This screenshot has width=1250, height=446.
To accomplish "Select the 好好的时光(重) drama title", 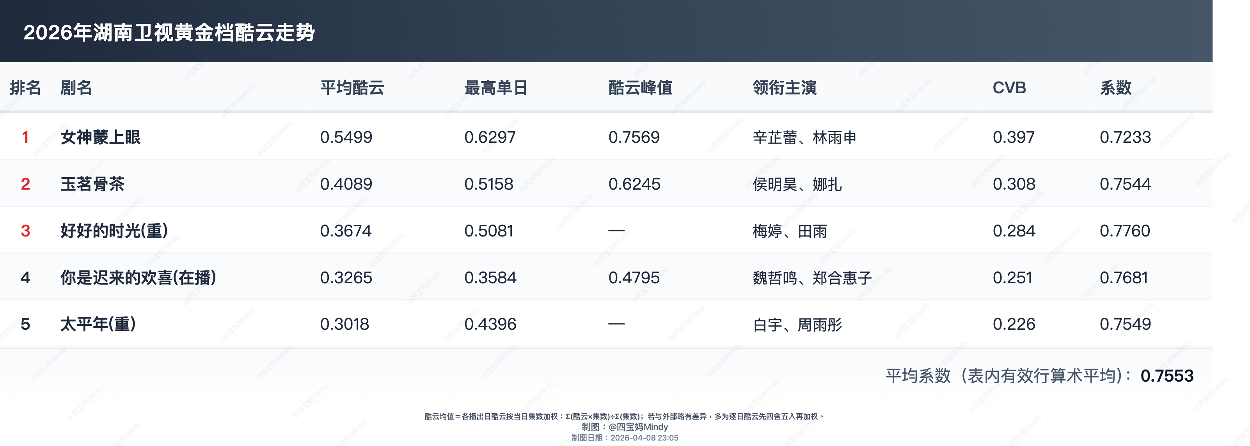I will 114,231.
